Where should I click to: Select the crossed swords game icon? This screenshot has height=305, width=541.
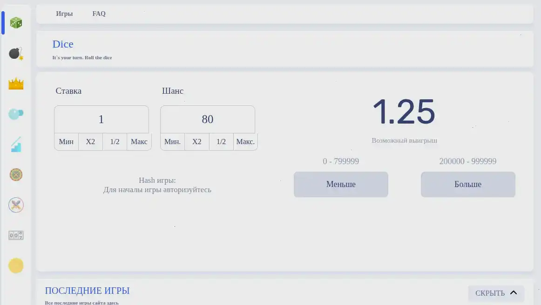pos(16,205)
